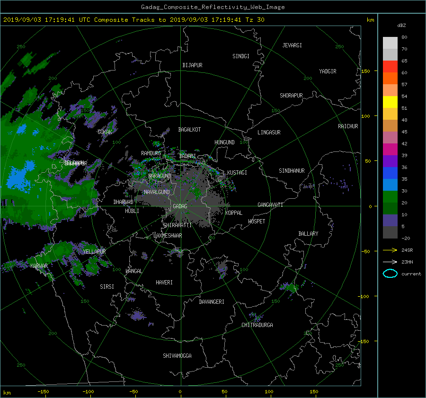The width and height of the screenshot is (426, 398).
Task: Click the -50 tick on right axis
Action: point(366,252)
